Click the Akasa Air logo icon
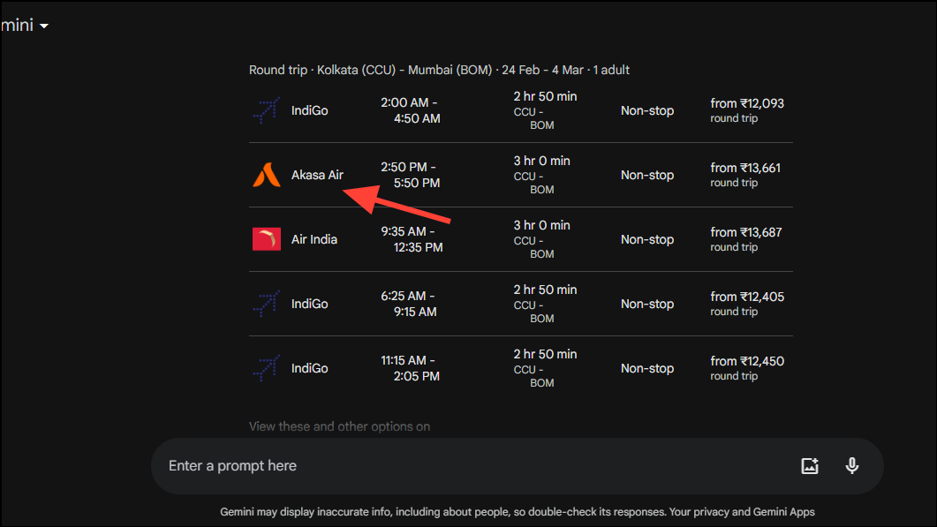This screenshot has width=937, height=527. tap(267, 175)
